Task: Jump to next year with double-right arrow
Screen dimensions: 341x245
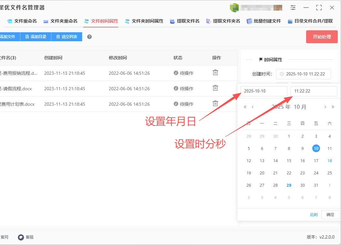Action: click(333, 107)
